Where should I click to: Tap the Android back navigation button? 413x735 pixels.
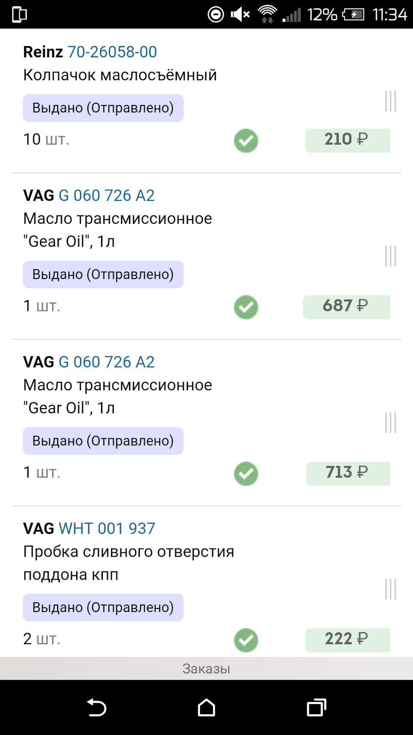click(97, 707)
